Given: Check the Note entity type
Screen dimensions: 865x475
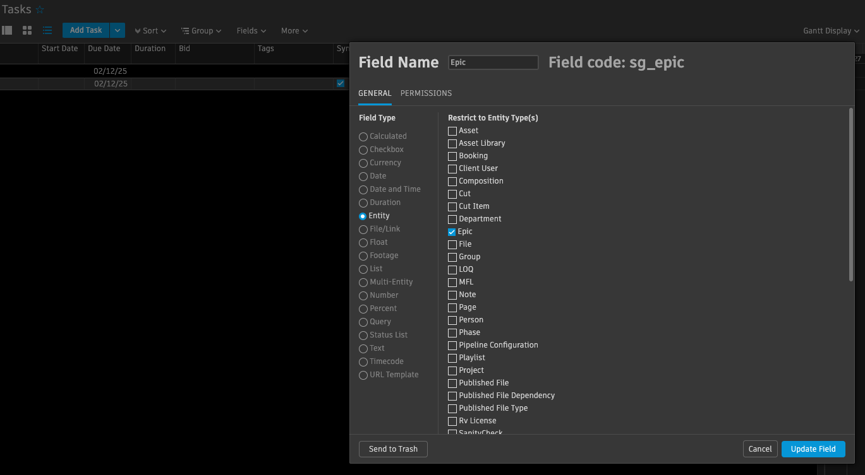Looking at the screenshot, I should 452,295.
